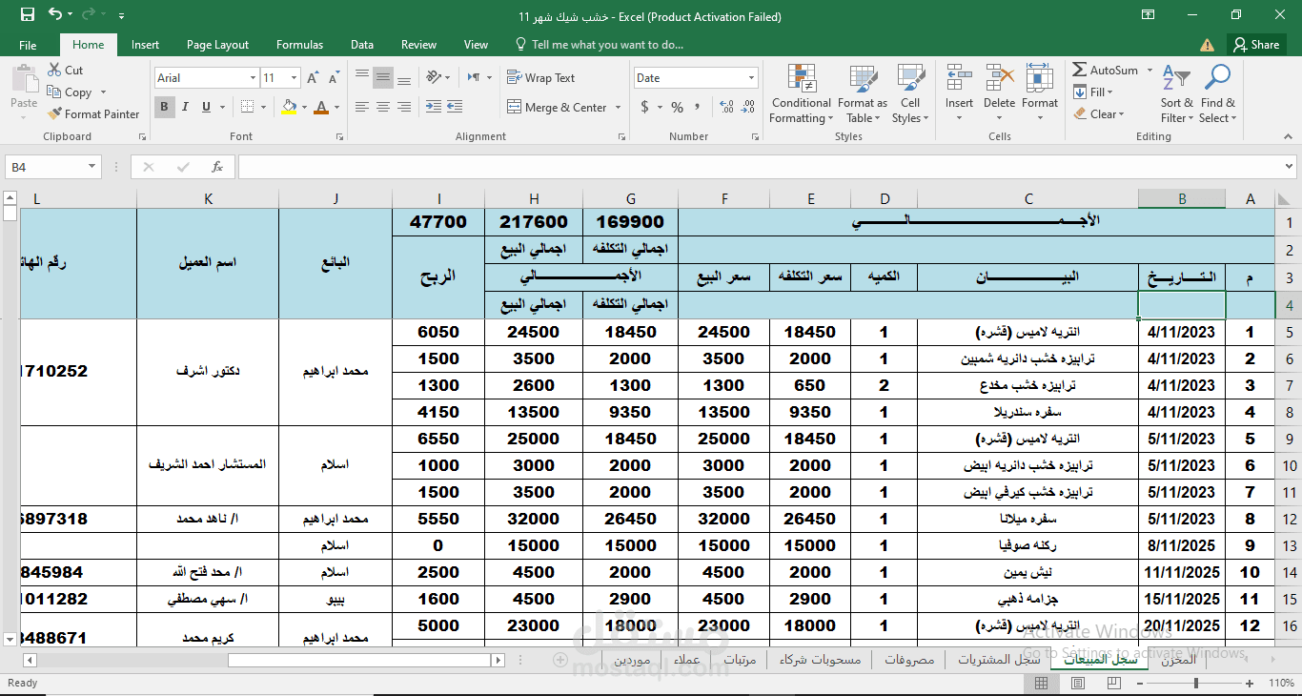Toggle Underline formatting
The width and height of the screenshot is (1302, 696).
(x=205, y=107)
